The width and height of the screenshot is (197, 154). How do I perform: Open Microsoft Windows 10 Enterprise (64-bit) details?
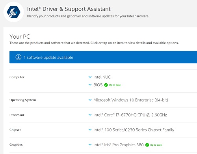(x=131, y=100)
